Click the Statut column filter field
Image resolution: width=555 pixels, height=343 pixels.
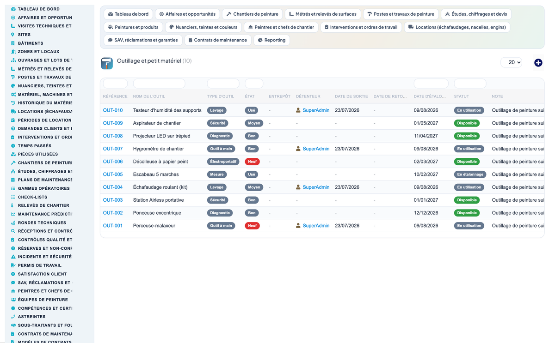tap(470, 84)
